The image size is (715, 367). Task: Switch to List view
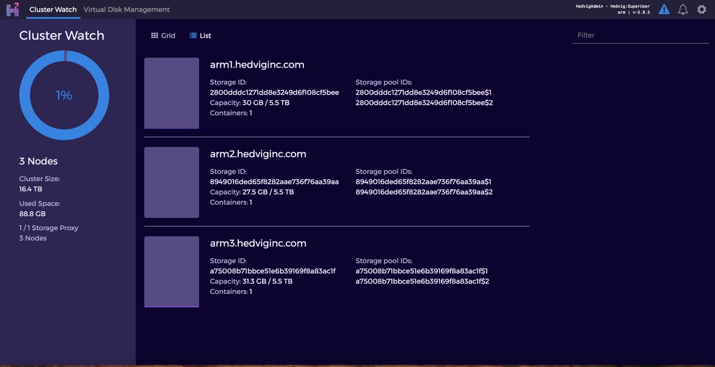click(201, 36)
